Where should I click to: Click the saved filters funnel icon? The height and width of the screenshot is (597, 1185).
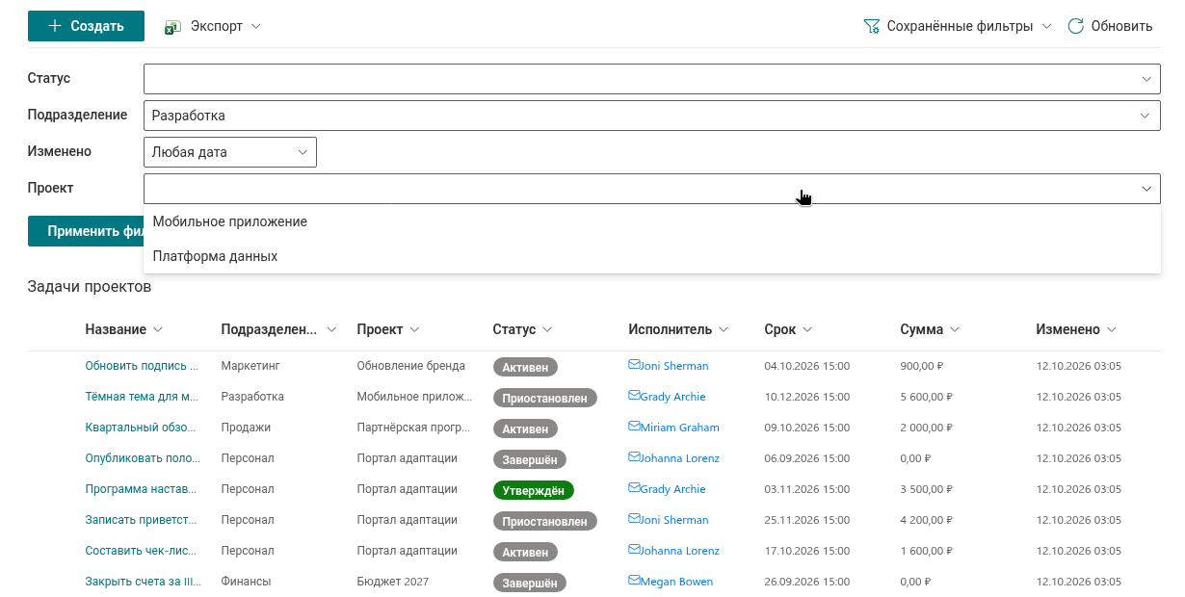(872, 26)
